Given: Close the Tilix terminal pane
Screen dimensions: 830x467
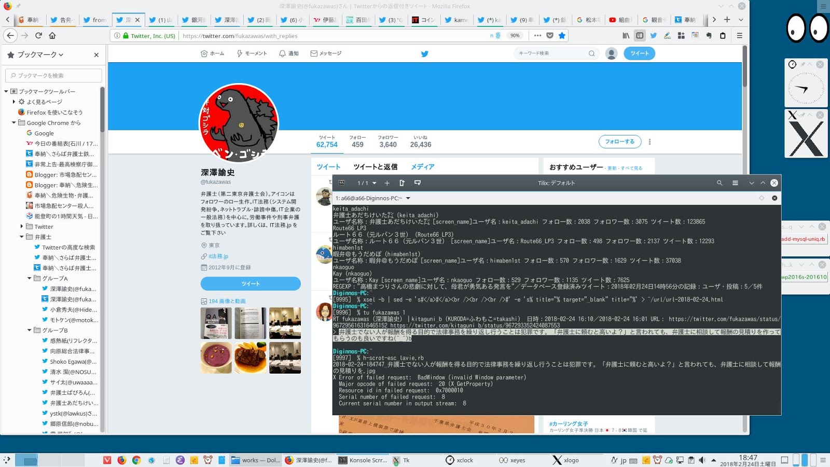Looking at the screenshot, I should [x=774, y=198].
